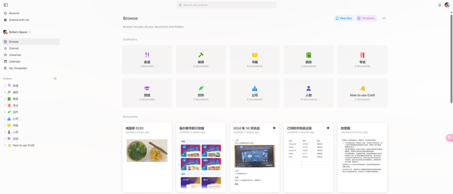Expand the 公司 folder in sidebar
Viewport: 453px width, 194px height.
[5, 119]
